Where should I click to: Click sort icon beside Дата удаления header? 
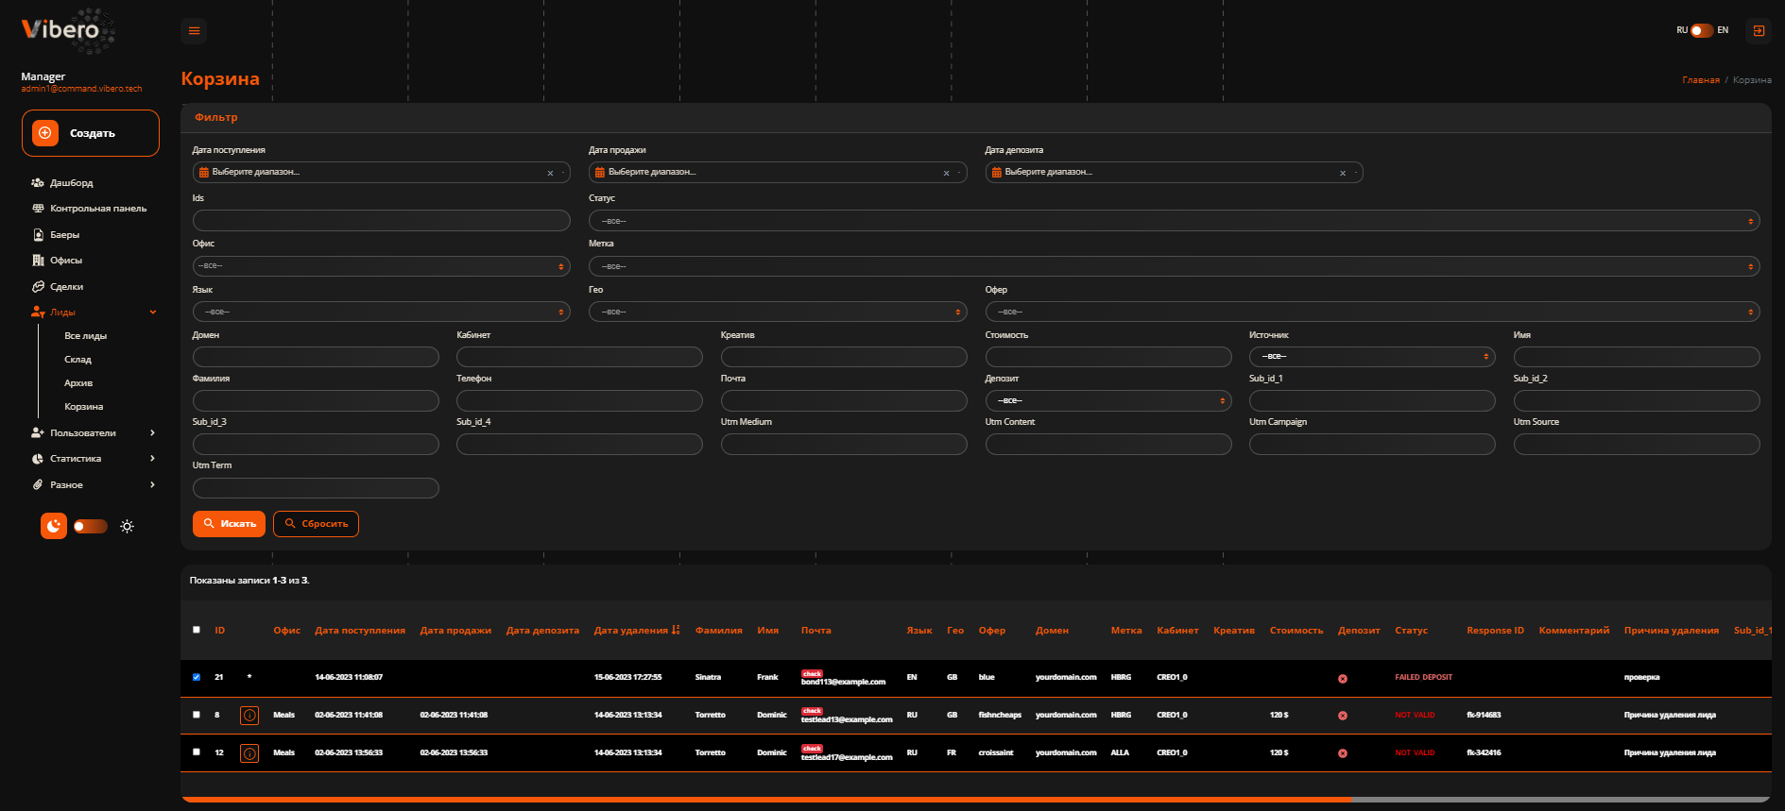coord(676,630)
